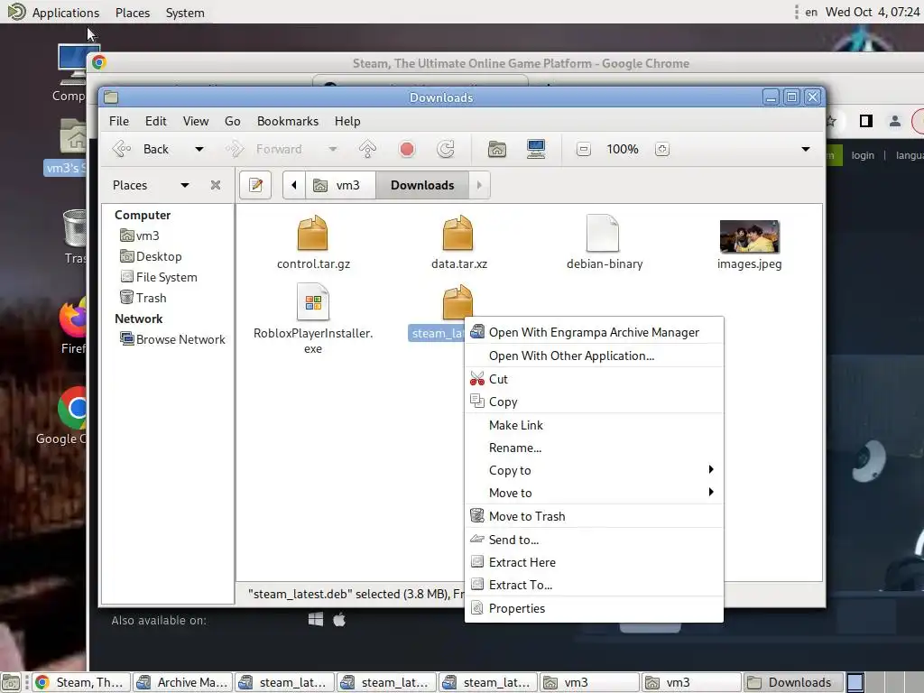Image resolution: width=924 pixels, height=693 pixels.
Task: Select the images.jpeg thumbnail
Action: click(750, 236)
